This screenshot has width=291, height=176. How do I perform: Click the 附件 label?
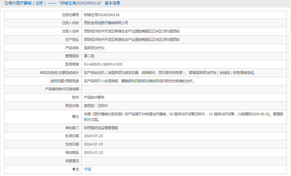75,97
